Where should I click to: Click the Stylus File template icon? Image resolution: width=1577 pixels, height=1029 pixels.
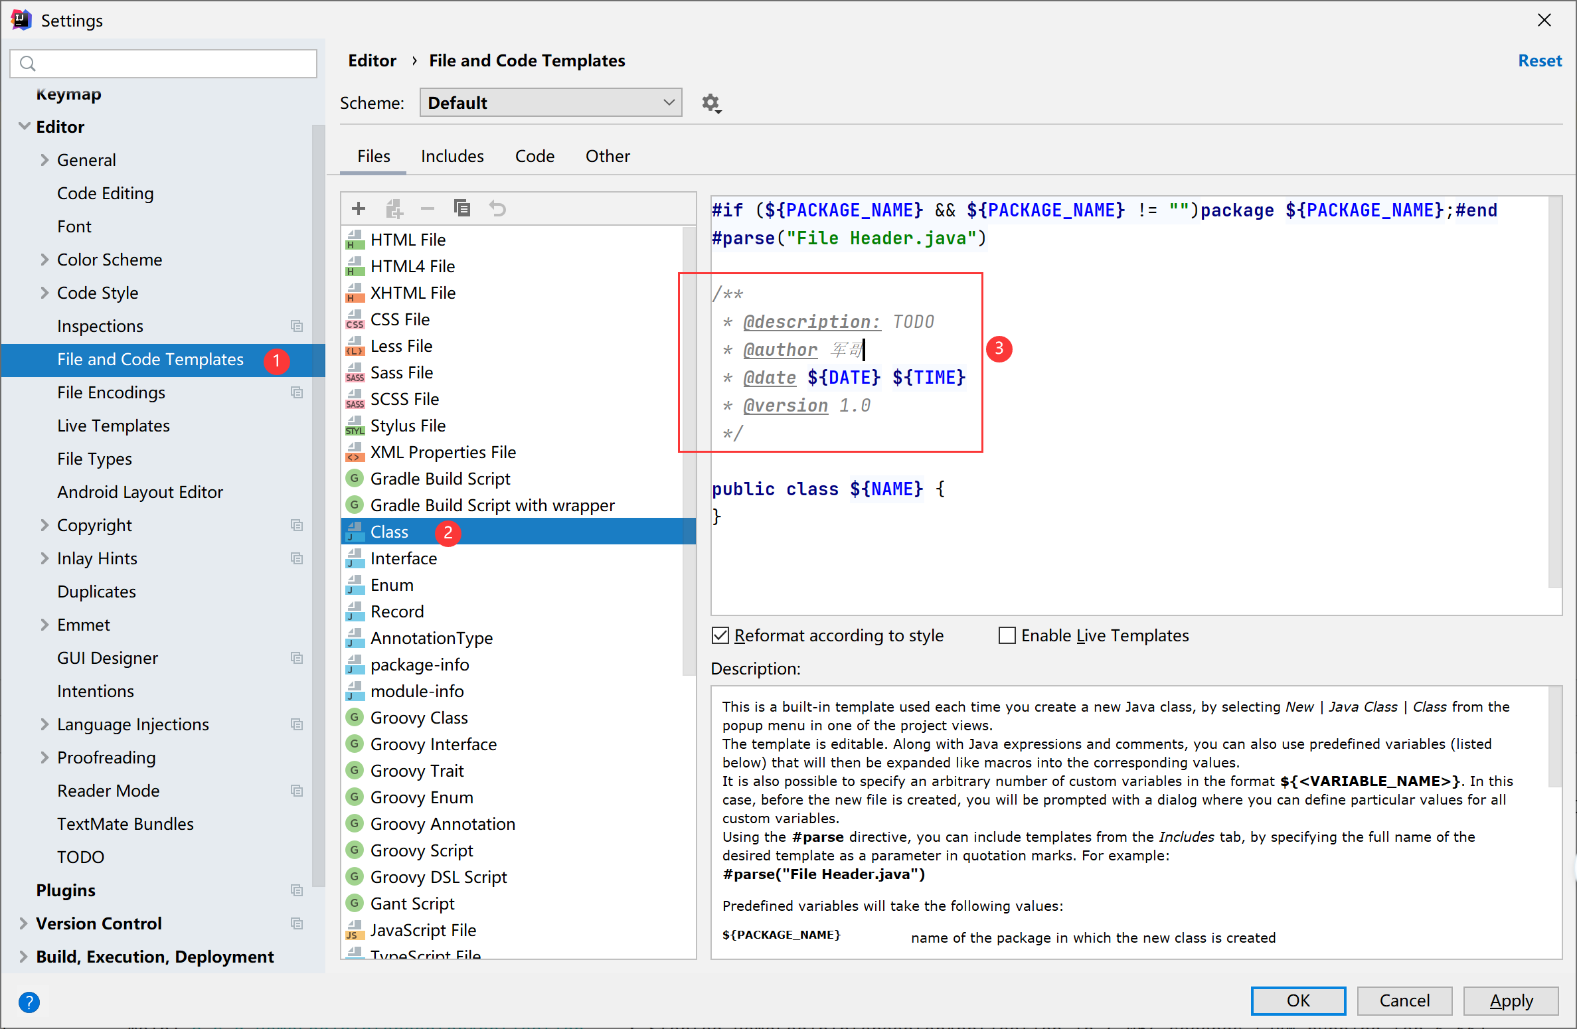(355, 426)
